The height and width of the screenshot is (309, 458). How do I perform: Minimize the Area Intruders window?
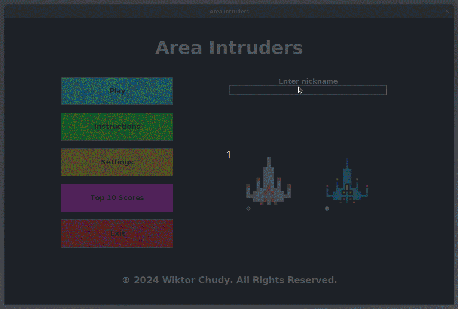click(434, 12)
